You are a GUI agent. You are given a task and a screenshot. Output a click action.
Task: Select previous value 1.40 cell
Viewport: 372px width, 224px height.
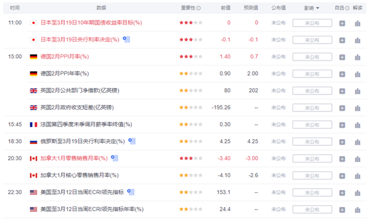pos(225,57)
